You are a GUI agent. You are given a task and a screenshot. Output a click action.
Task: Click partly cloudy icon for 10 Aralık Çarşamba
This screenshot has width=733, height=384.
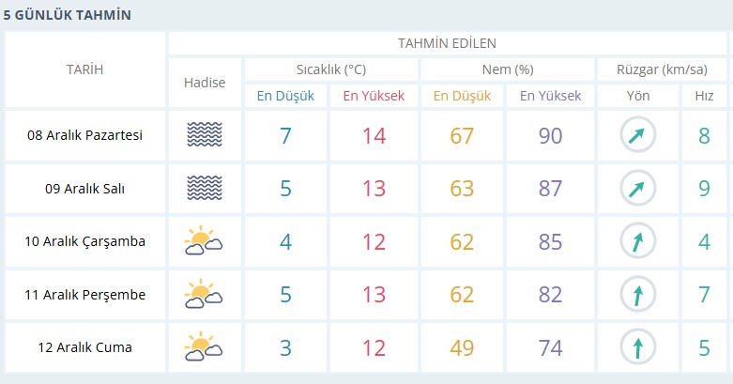click(x=205, y=241)
